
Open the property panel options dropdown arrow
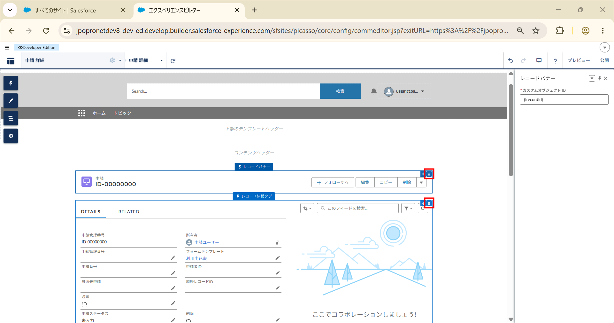click(592, 78)
